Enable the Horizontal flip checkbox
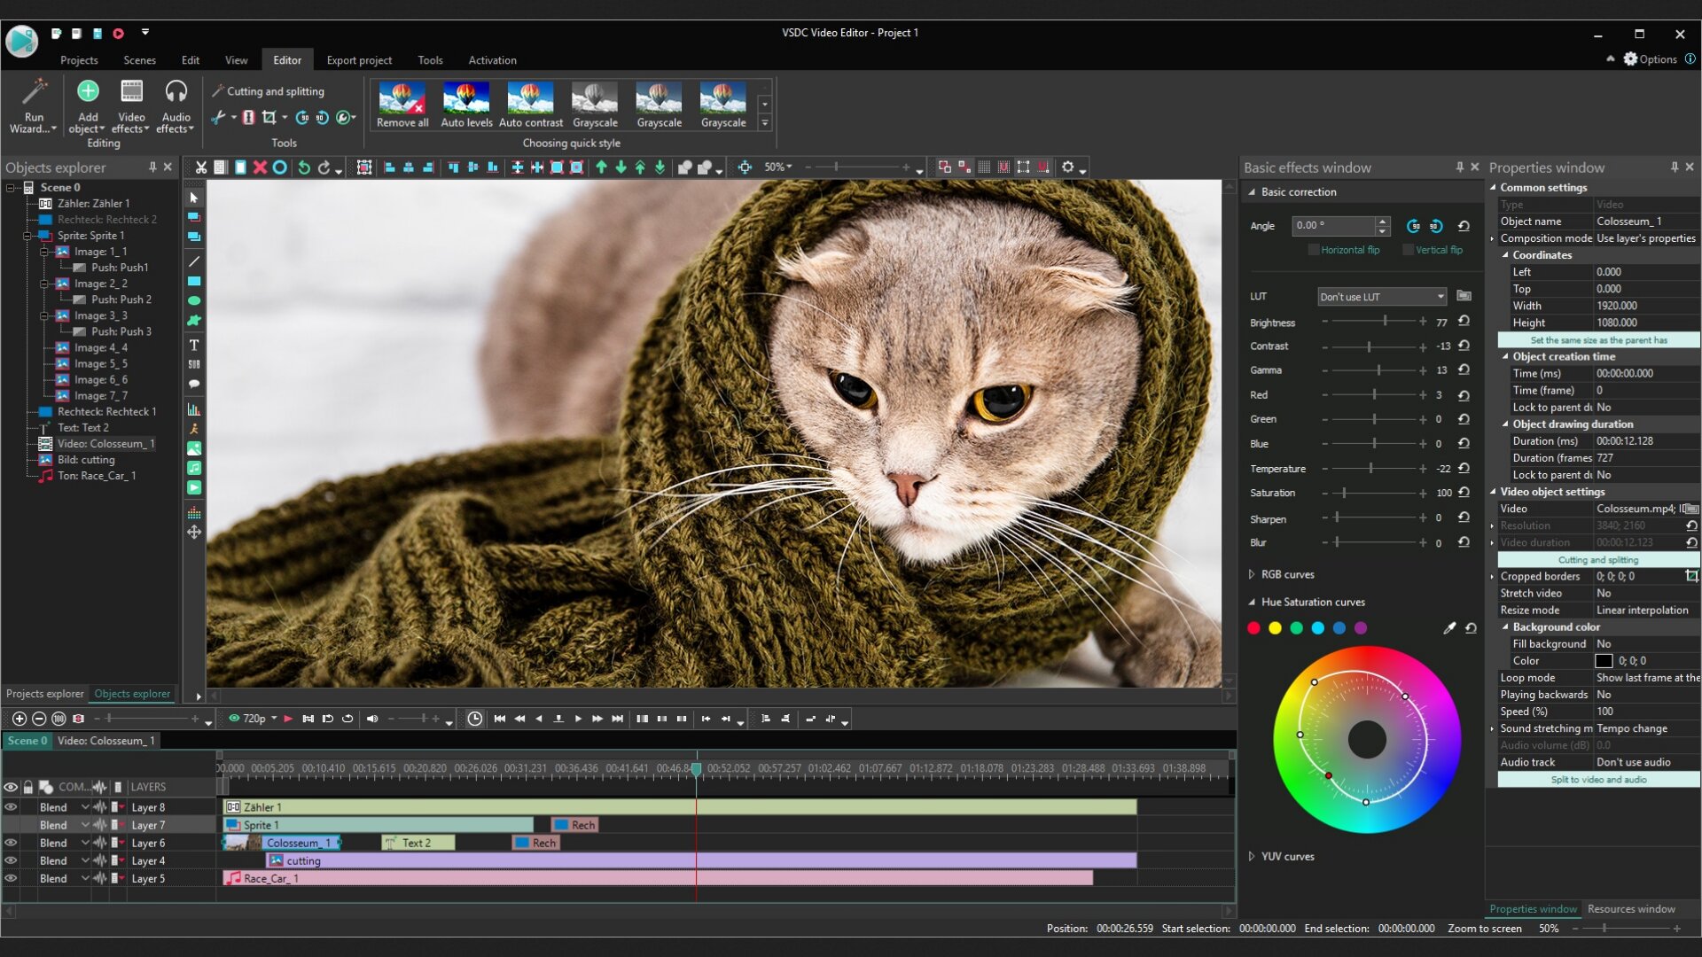 tap(1314, 250)
